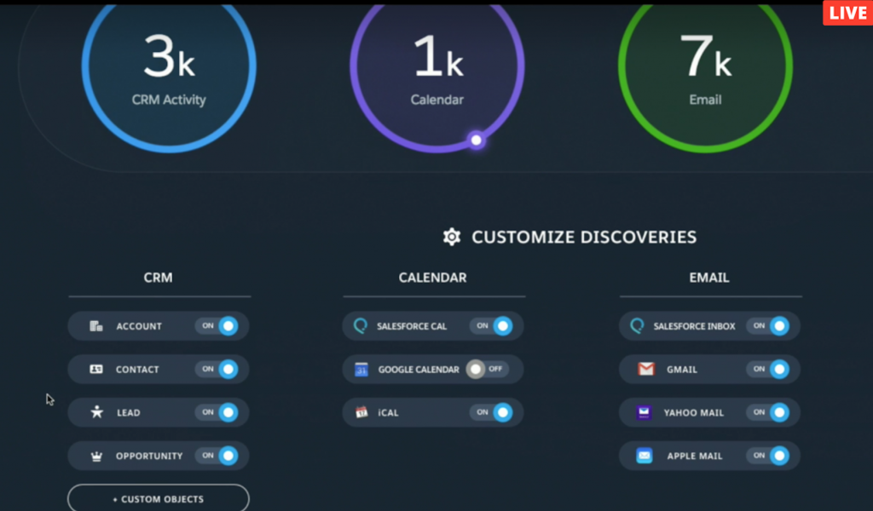Screen dimensions: 873x511
Task: Click the iCAL label text
Action: (x=388, y=412)
